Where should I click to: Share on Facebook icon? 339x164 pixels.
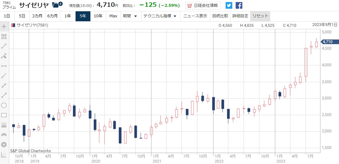(x=239, y=6)
